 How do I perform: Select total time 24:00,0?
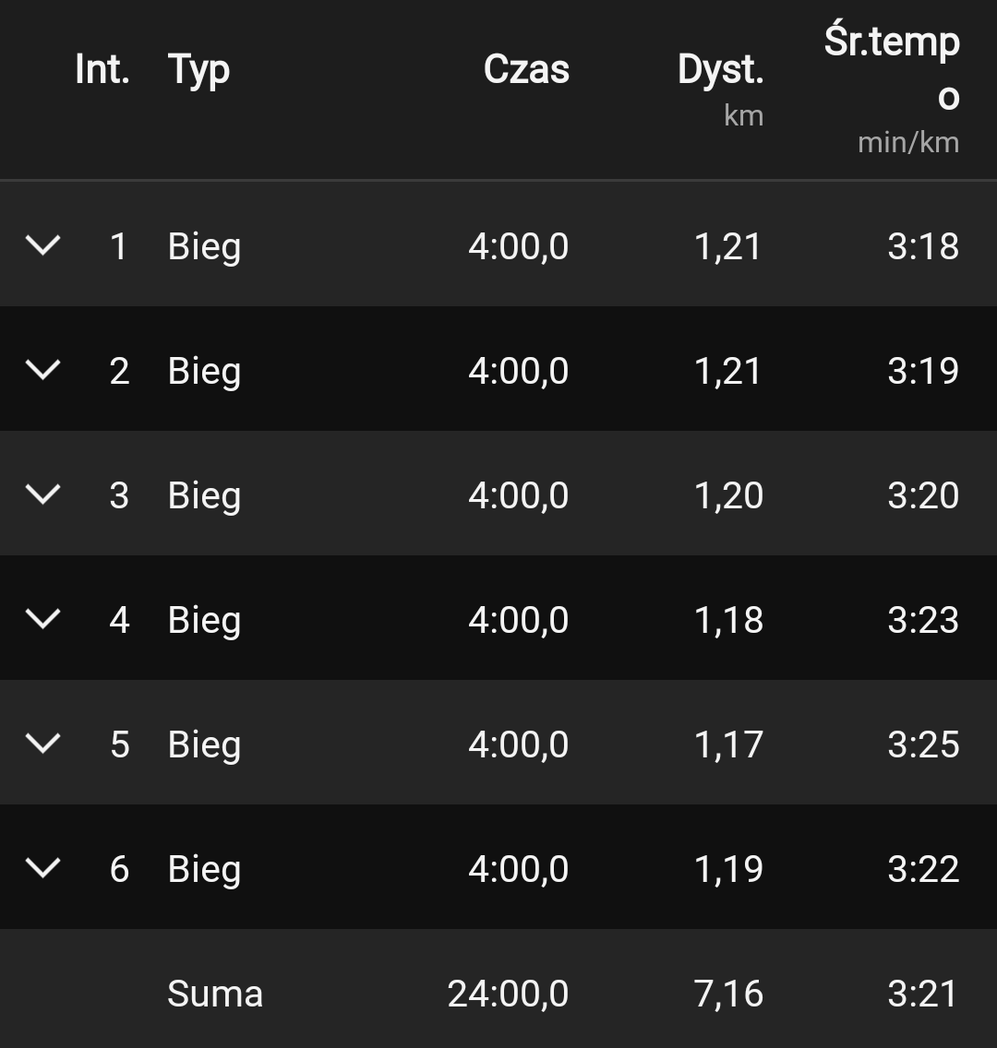pyautogui.click(x=508, y=994)
